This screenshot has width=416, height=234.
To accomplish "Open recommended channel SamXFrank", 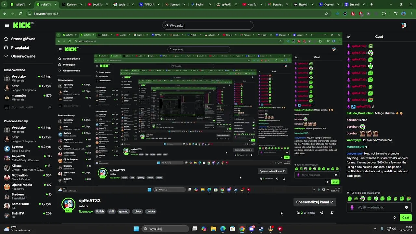I will [27, 206].
